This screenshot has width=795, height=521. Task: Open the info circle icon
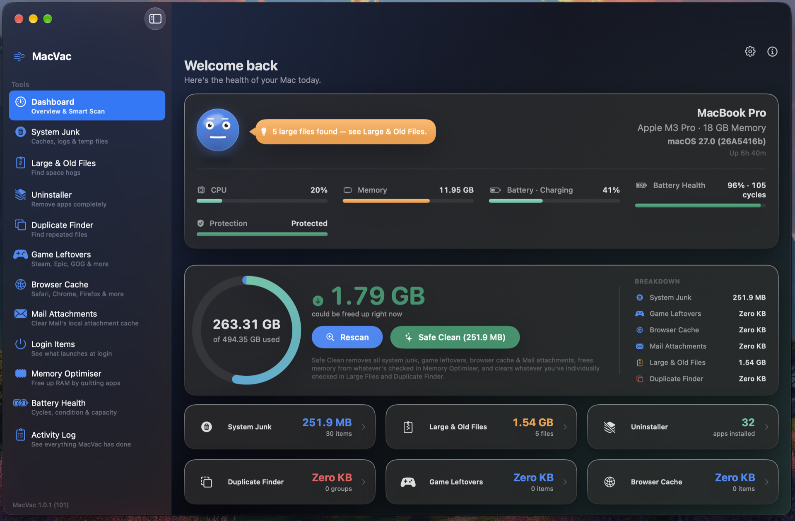pos(772,51)
